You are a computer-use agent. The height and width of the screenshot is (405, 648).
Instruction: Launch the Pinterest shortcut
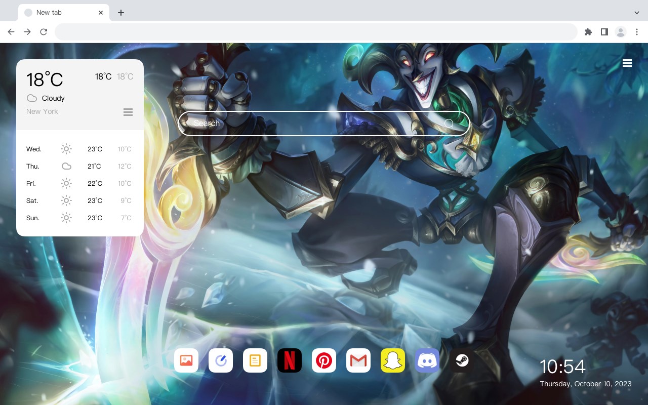pyautogui.click(x=324, y=360)
